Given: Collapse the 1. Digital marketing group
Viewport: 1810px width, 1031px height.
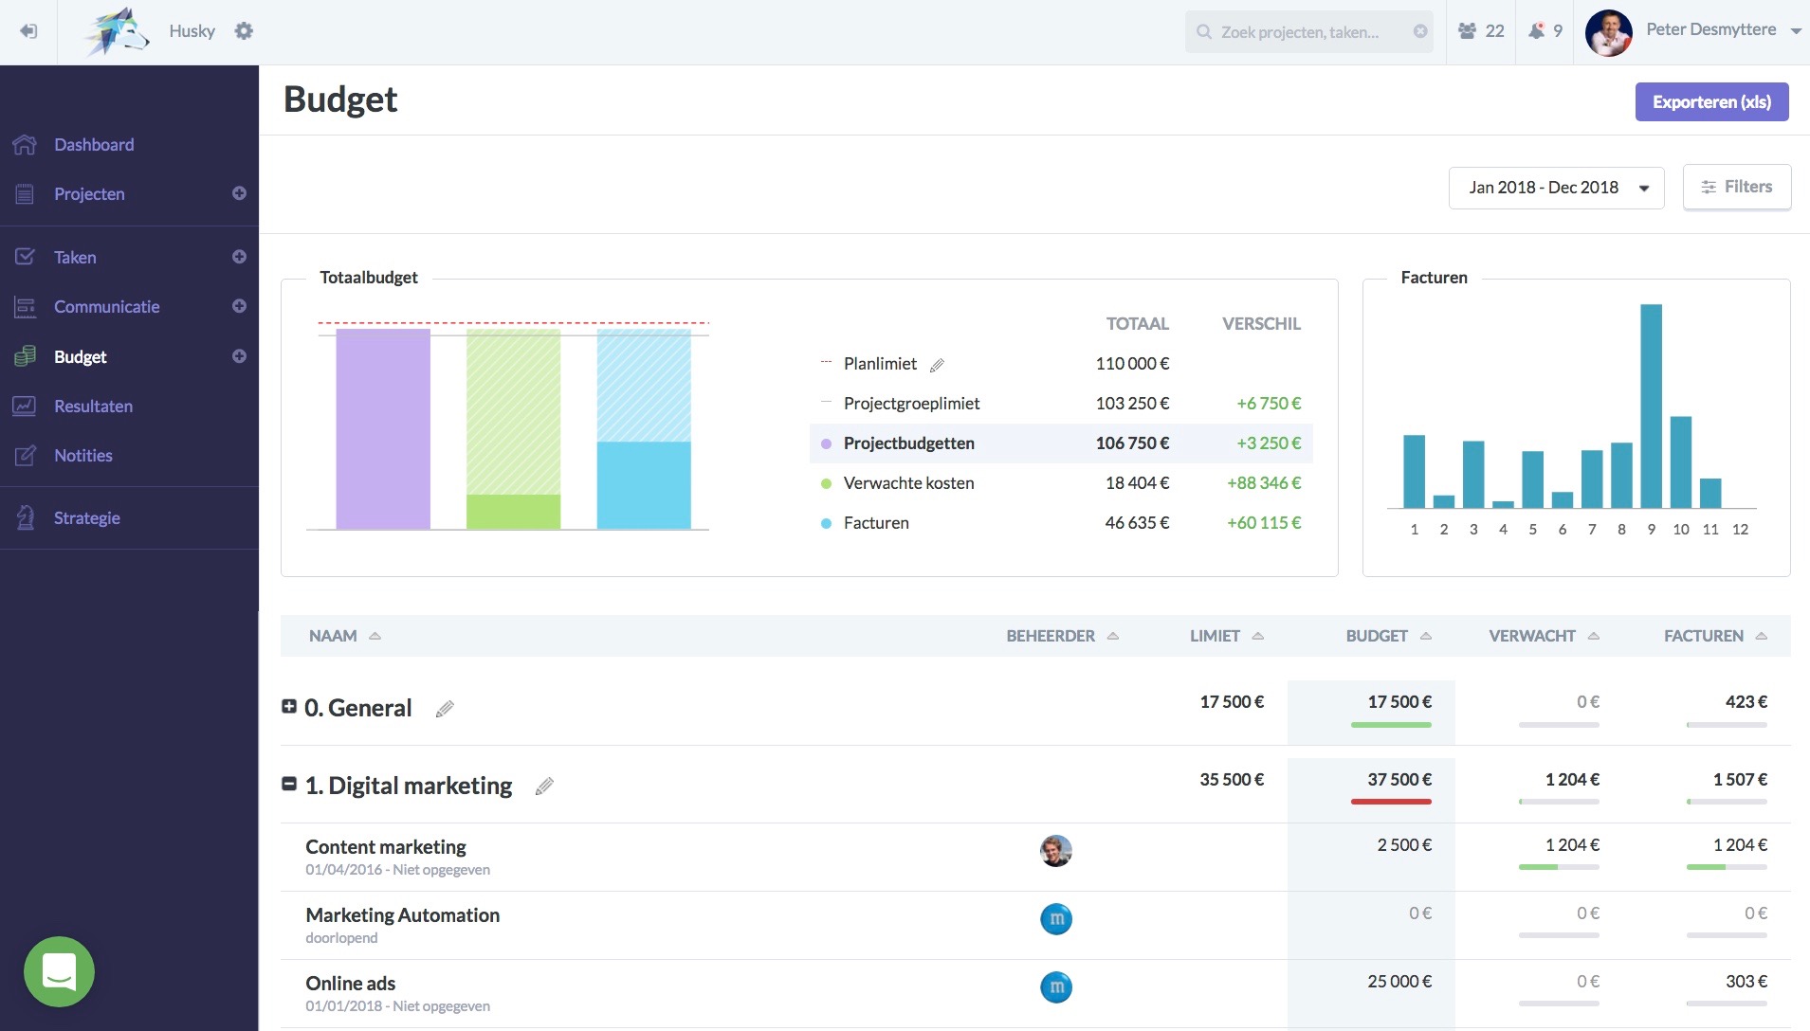Looking at the screenshot, I should (289, 784).
